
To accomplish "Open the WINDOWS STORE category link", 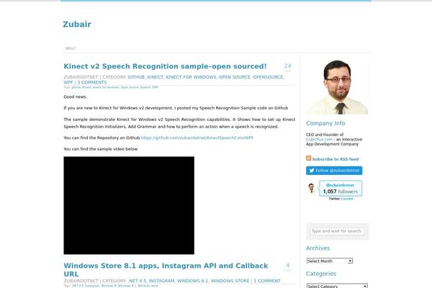I will coord(230,281).
